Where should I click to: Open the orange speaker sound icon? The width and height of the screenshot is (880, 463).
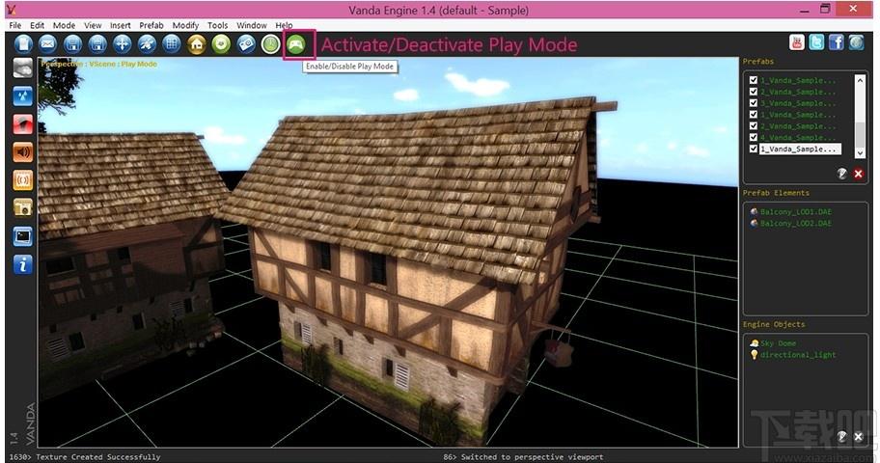pos(23,152)
